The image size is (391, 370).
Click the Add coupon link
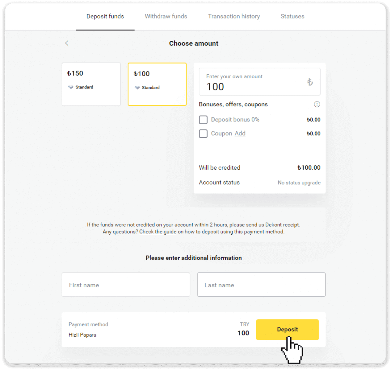(240, 134)
